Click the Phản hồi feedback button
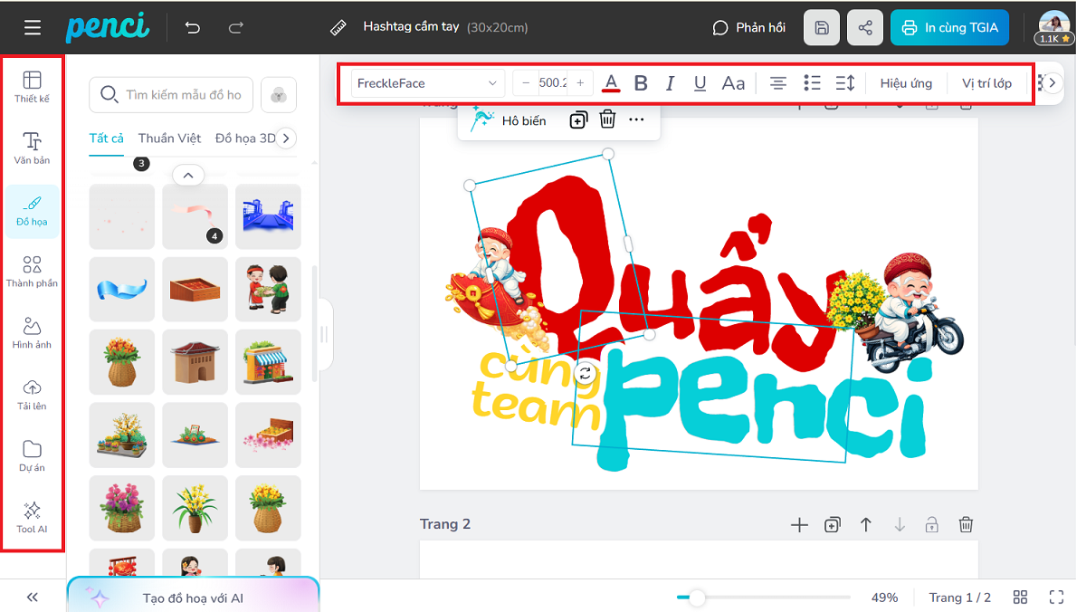 (748, 28)
